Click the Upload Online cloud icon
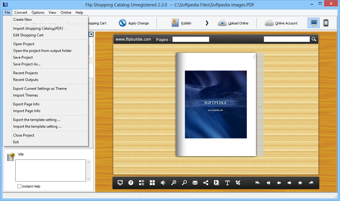340x201 pixels. pos(222,23)
